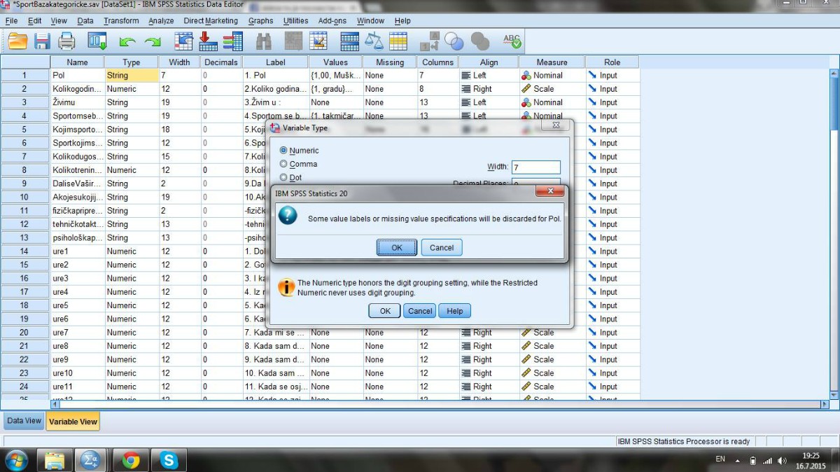The width and height of the screenshot is (840, 472).
Task: Click the Open data document icon
Action: (x=17, y=41)
